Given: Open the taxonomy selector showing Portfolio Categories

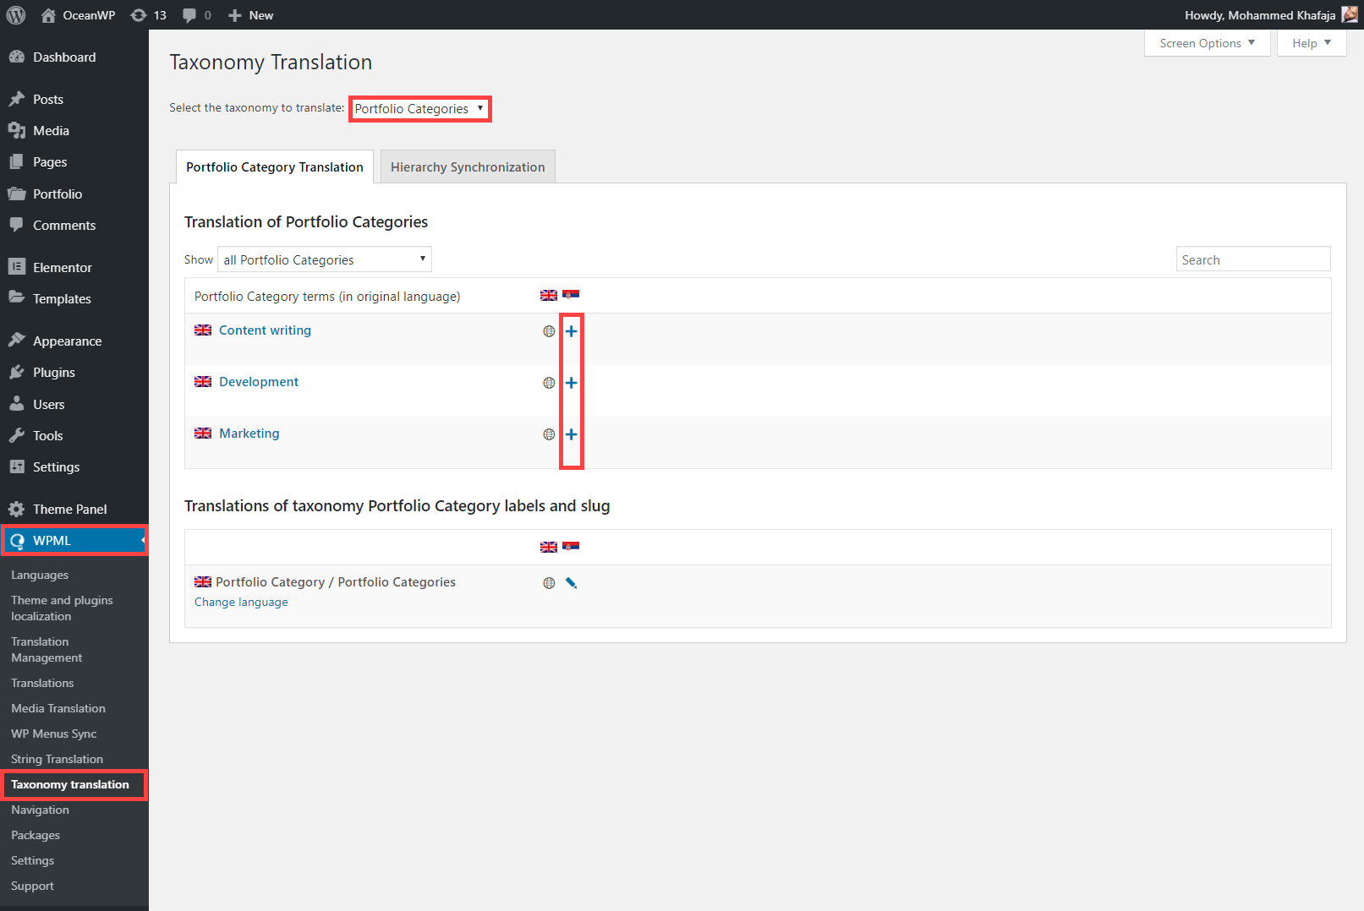Looking at the screenshot, I should tap(419, 109).
